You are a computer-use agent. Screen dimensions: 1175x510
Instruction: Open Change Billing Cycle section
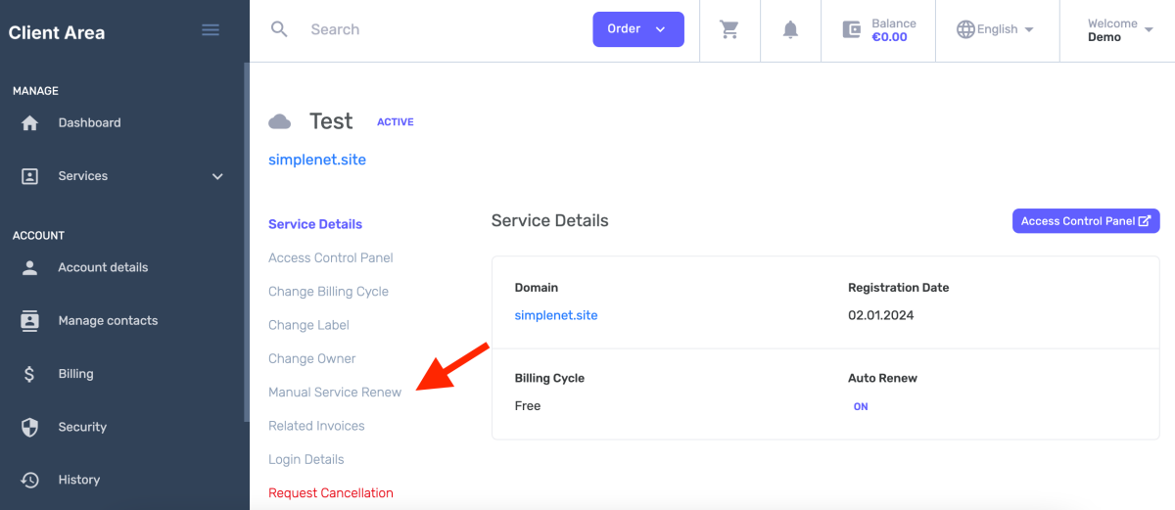click(x=328, y=292)
